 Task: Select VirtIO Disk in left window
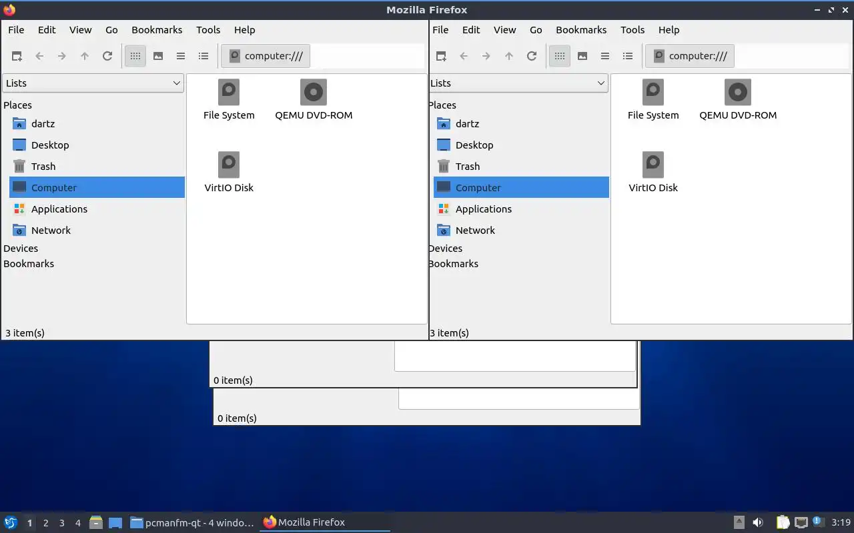pos(229,172)
